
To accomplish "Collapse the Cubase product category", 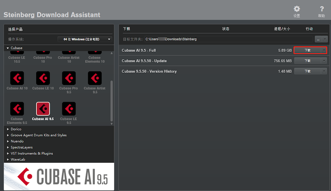I will (8, 48).
